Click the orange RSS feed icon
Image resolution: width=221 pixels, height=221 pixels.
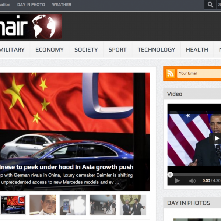tap(170, 73)
